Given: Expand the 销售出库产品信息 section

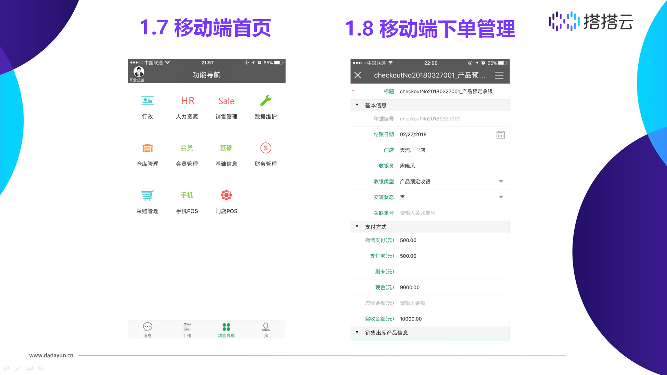Looking at the screenshot, I should tap(357, 333).
